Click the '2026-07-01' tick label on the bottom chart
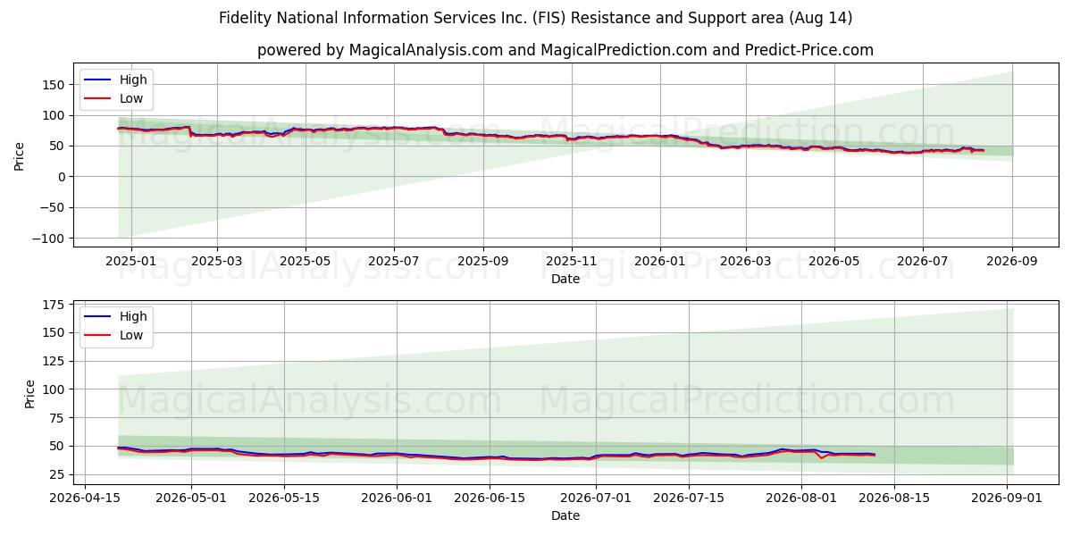This screenshot has height=536, width=1072. tap(596, 499)
